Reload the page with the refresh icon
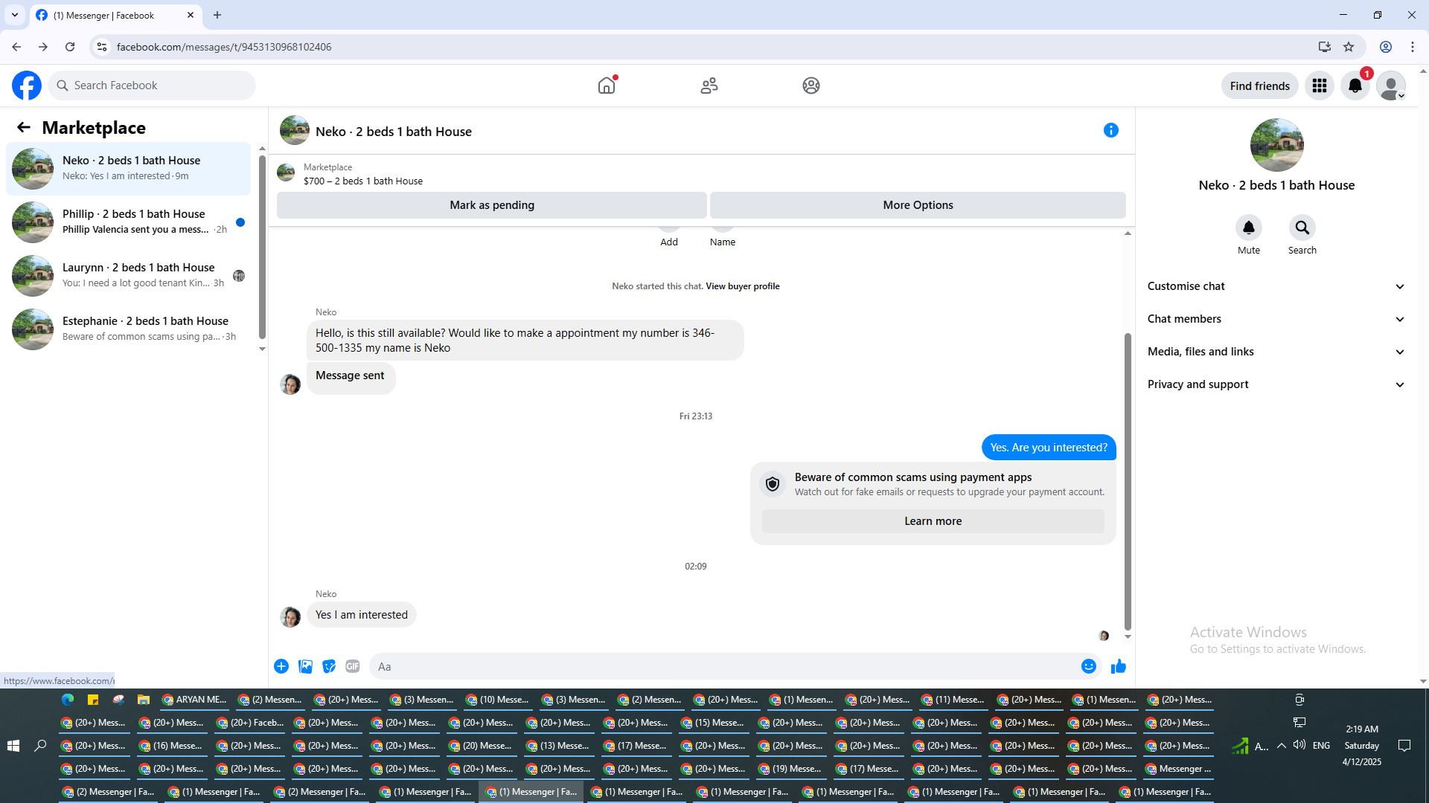This screenshot has height=803, width=1429. [70, 47]
